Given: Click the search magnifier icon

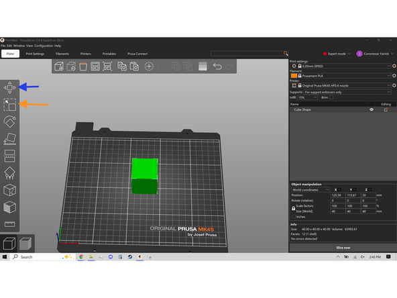Looking at the screenshot, I should 286,54.
